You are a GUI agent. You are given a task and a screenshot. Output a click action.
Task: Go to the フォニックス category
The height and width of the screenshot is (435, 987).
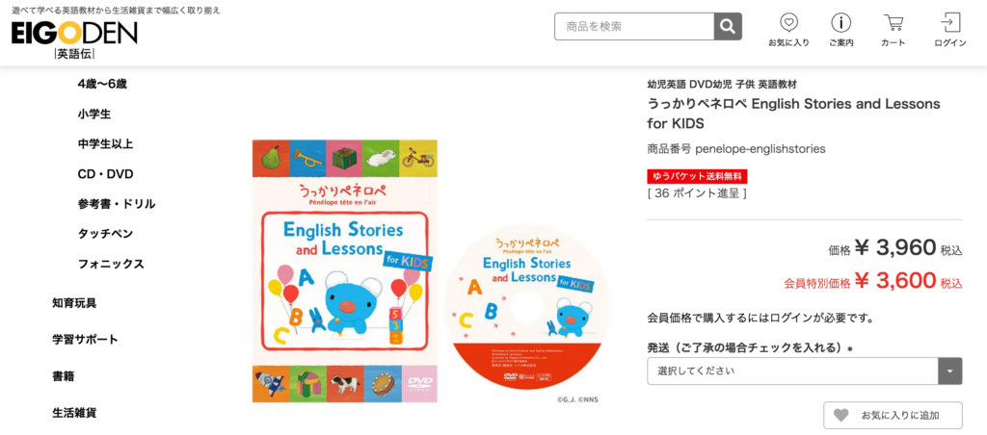pyautogui.click(x=111, y=264)
